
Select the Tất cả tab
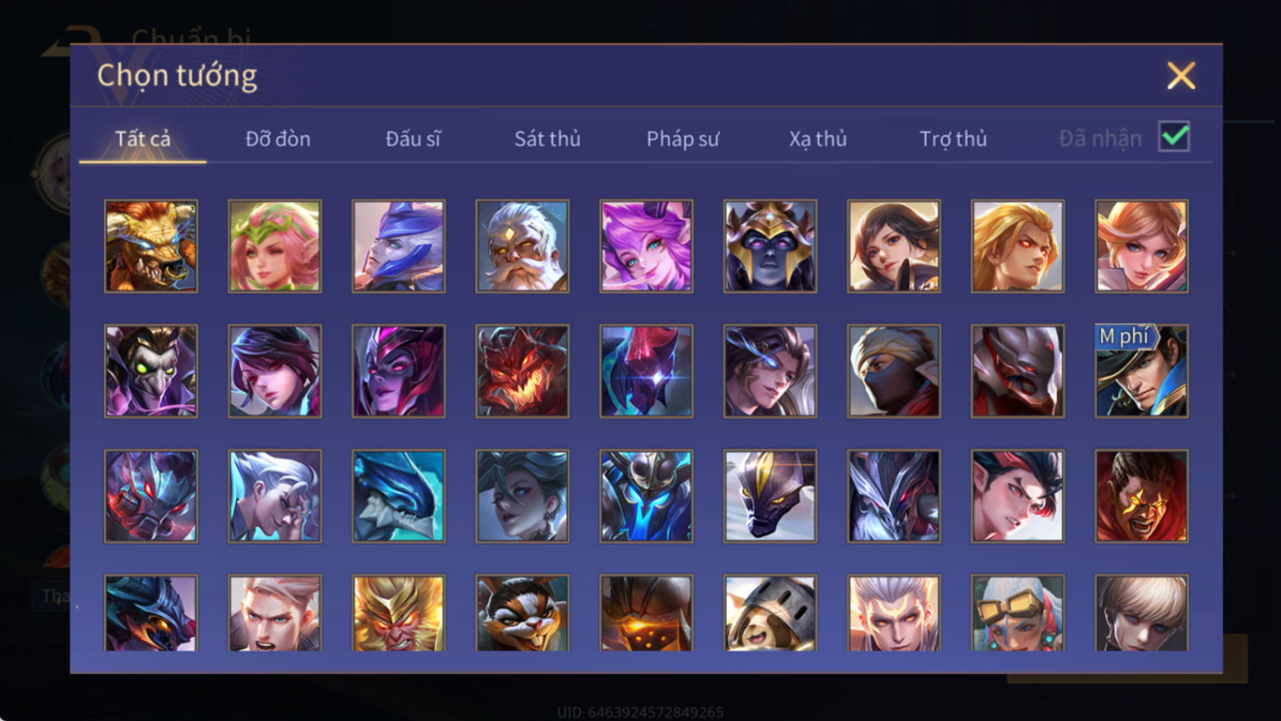pyautogui.click(x=143, y=139)
